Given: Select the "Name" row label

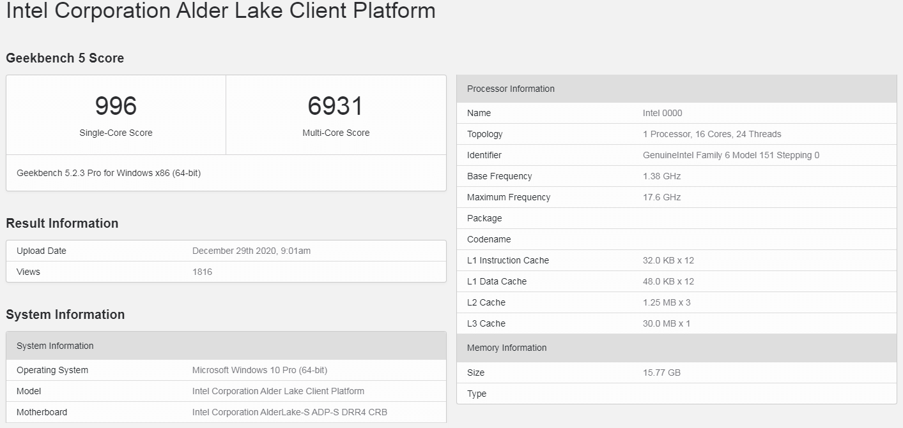Looking at the screenshot, I should [479, 113].
